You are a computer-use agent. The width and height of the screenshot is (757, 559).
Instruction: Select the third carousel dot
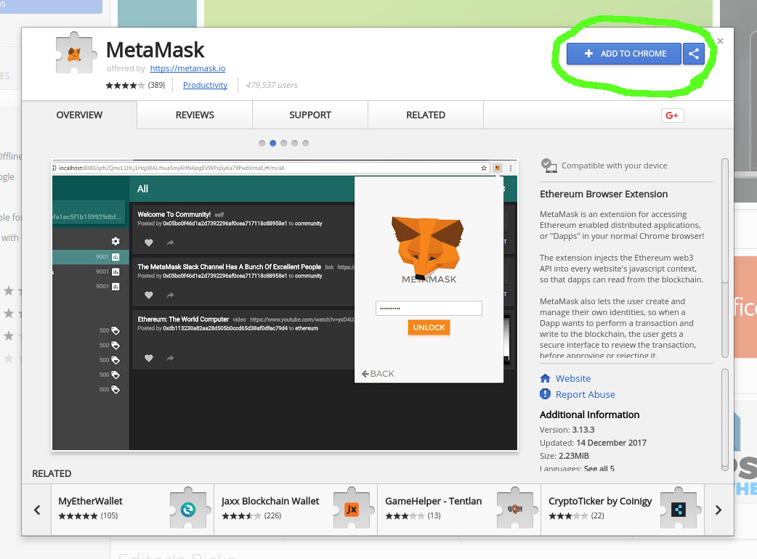tap(284, 143)
